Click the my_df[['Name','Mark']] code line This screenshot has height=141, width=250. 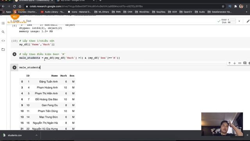[37, 44]
